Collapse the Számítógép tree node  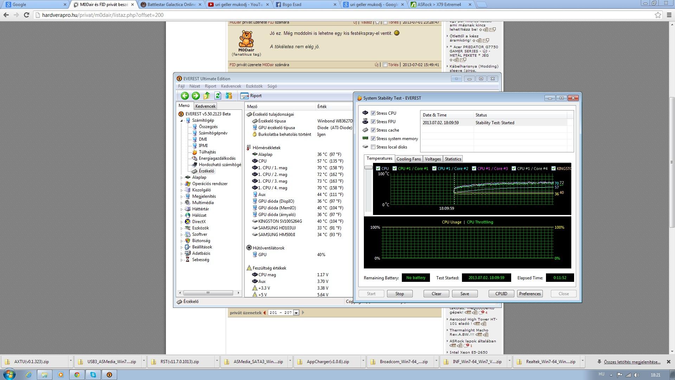coord(182,121)
